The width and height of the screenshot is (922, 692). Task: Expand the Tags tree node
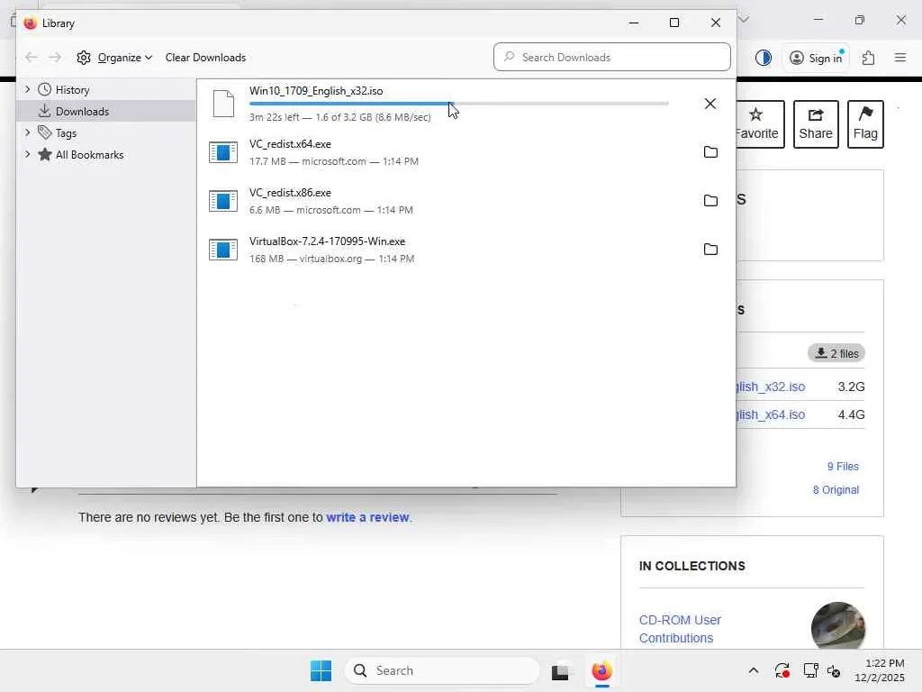click(27, 133)
